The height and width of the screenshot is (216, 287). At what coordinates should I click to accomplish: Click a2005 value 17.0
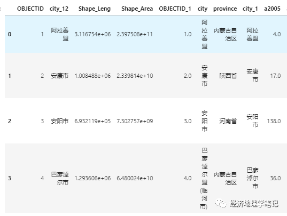(275, 76)
